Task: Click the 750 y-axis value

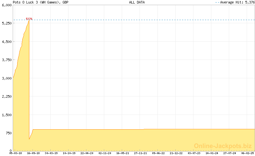Action: coord(8,133)
